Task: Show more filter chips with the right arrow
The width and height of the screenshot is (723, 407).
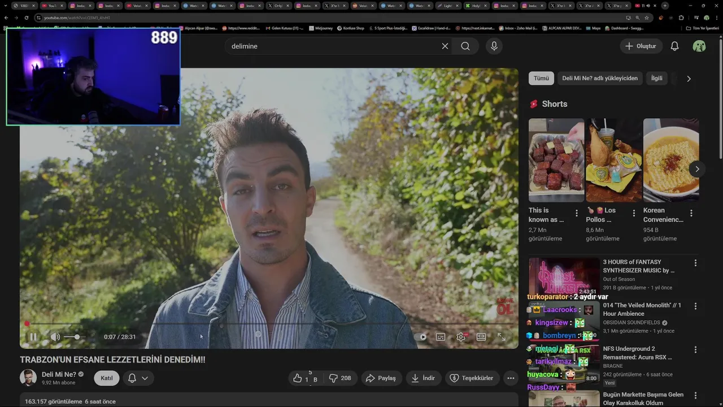Action: point(689,79)
